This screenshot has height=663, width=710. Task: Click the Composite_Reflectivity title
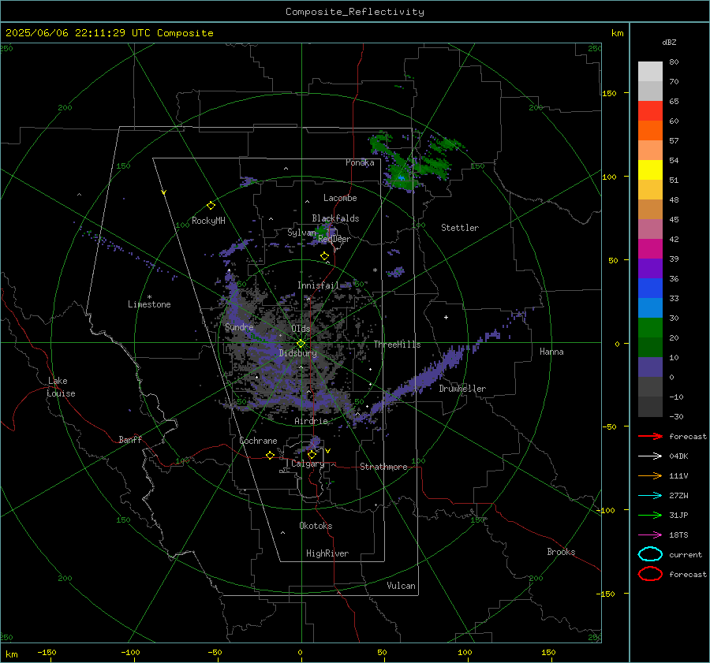[355, 12]
